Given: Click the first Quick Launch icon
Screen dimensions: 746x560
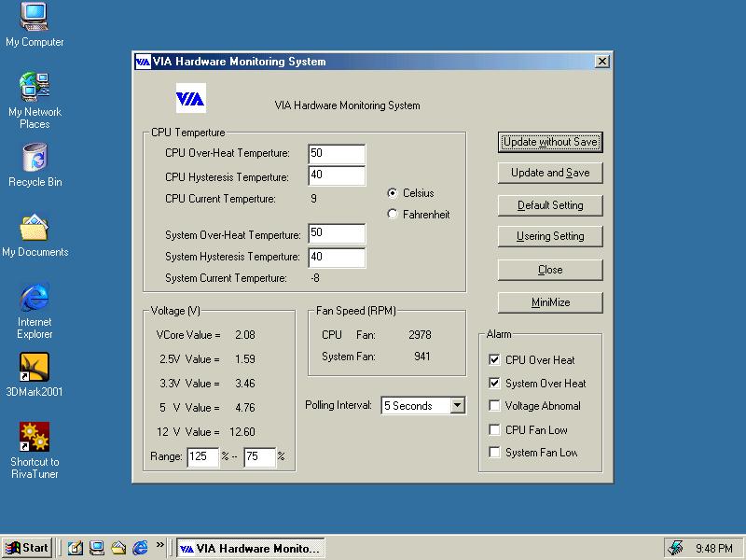Looking at the screenshot, I should 76,548.
